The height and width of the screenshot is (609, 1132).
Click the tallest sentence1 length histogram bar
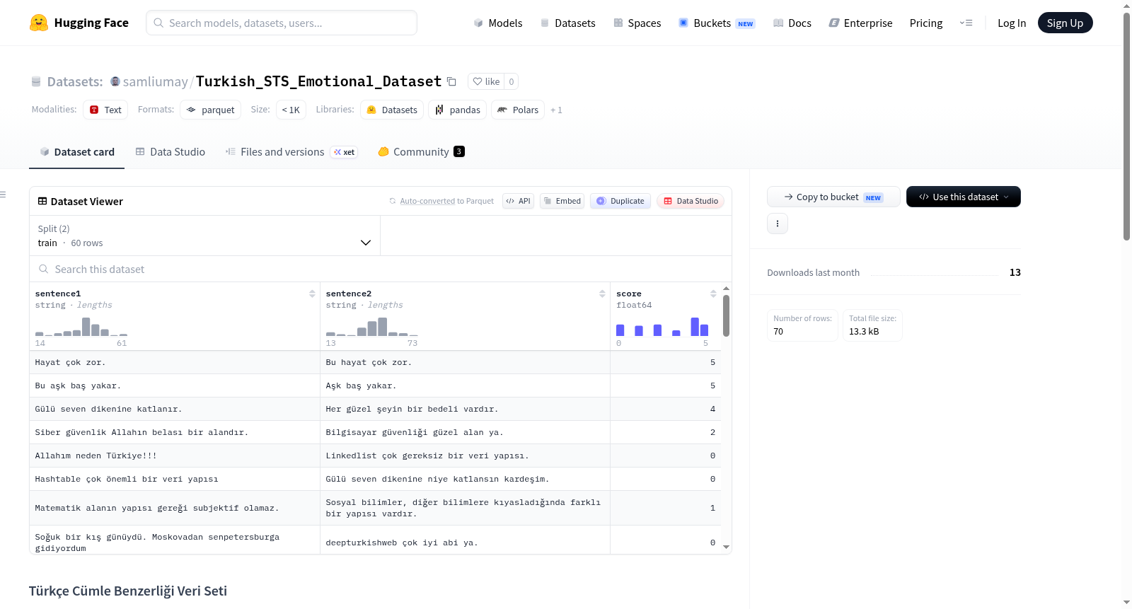click(x=86, y=327)
